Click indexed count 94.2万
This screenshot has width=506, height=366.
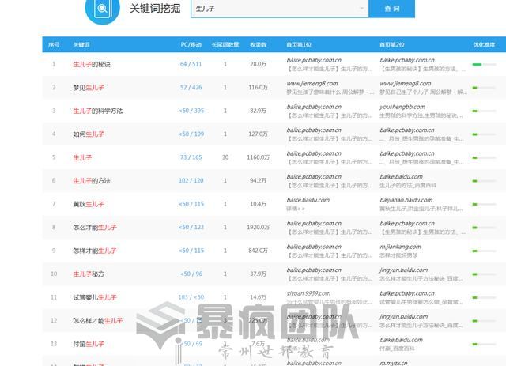[x=258, y=180]
